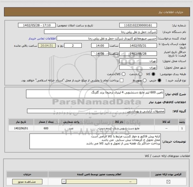Image resolution: width=193 pixels, height=187 pixels.
Task: Click the توضیحات خریدار text area
Action: (95, 141)
